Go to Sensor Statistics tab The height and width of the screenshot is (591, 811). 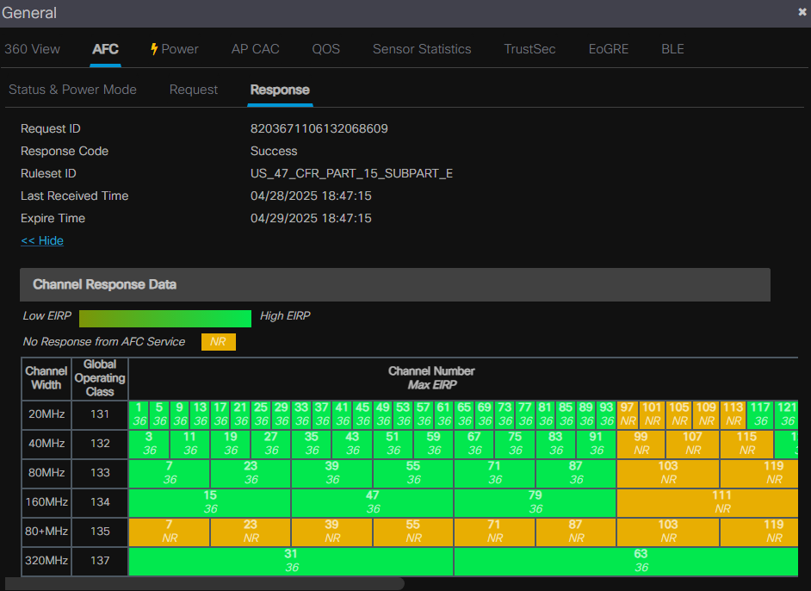(x=421, y=49)
